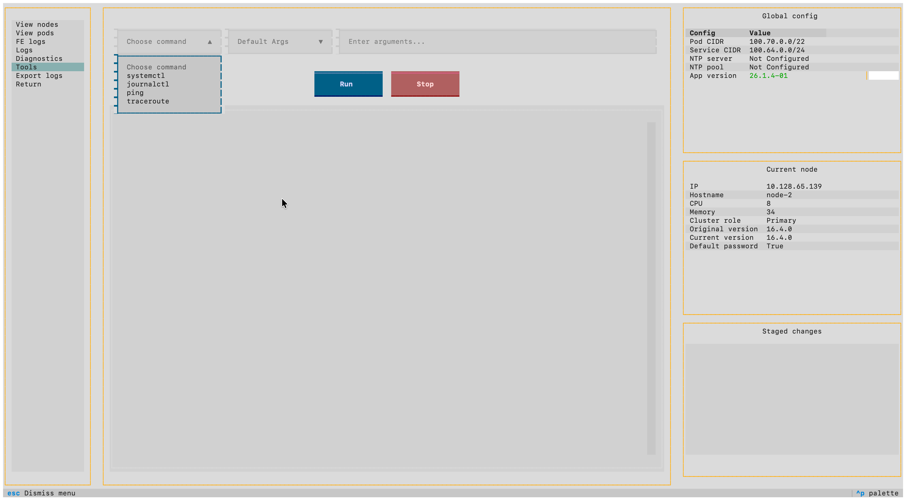The height and width of the screenshot is (500, 907).
Task: Click the Run button
Action: [x=348, y=84]
